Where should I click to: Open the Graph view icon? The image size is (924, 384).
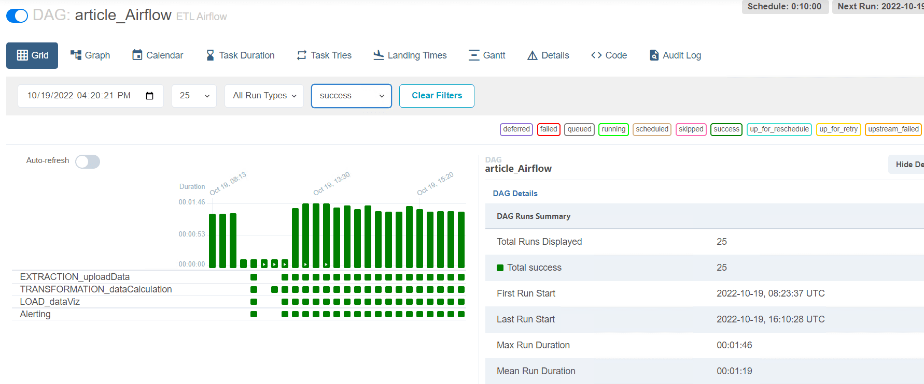click(x=76, y=55)
